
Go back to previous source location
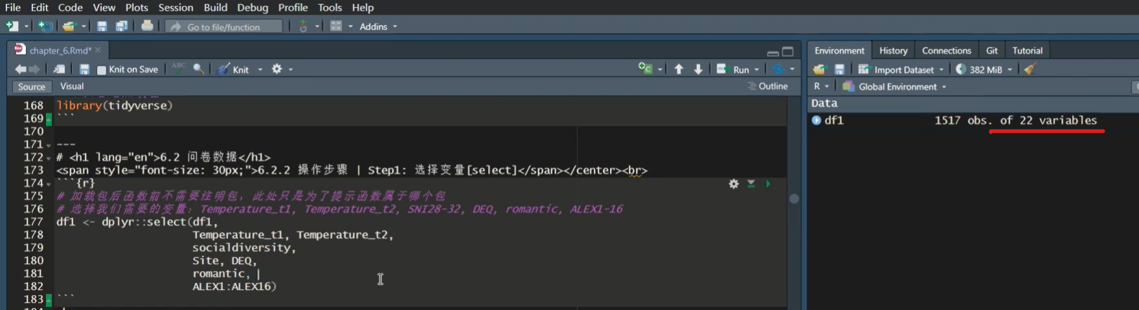click(x=21, y=69)
